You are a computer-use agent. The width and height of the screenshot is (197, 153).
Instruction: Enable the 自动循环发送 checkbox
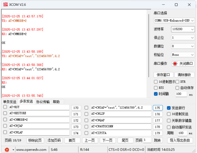point(169,127)
